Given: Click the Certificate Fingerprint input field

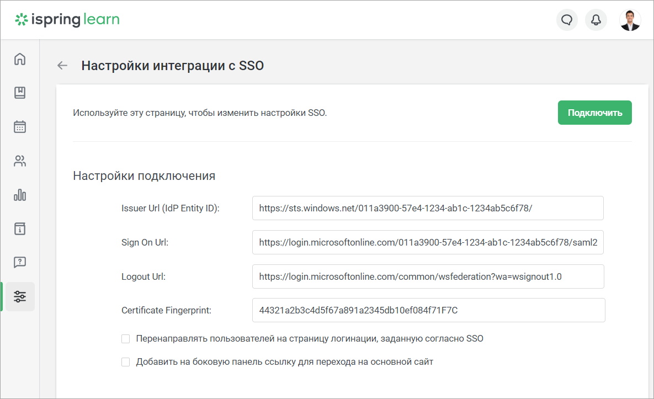Looking at the screenshot, I should point(428,310).
